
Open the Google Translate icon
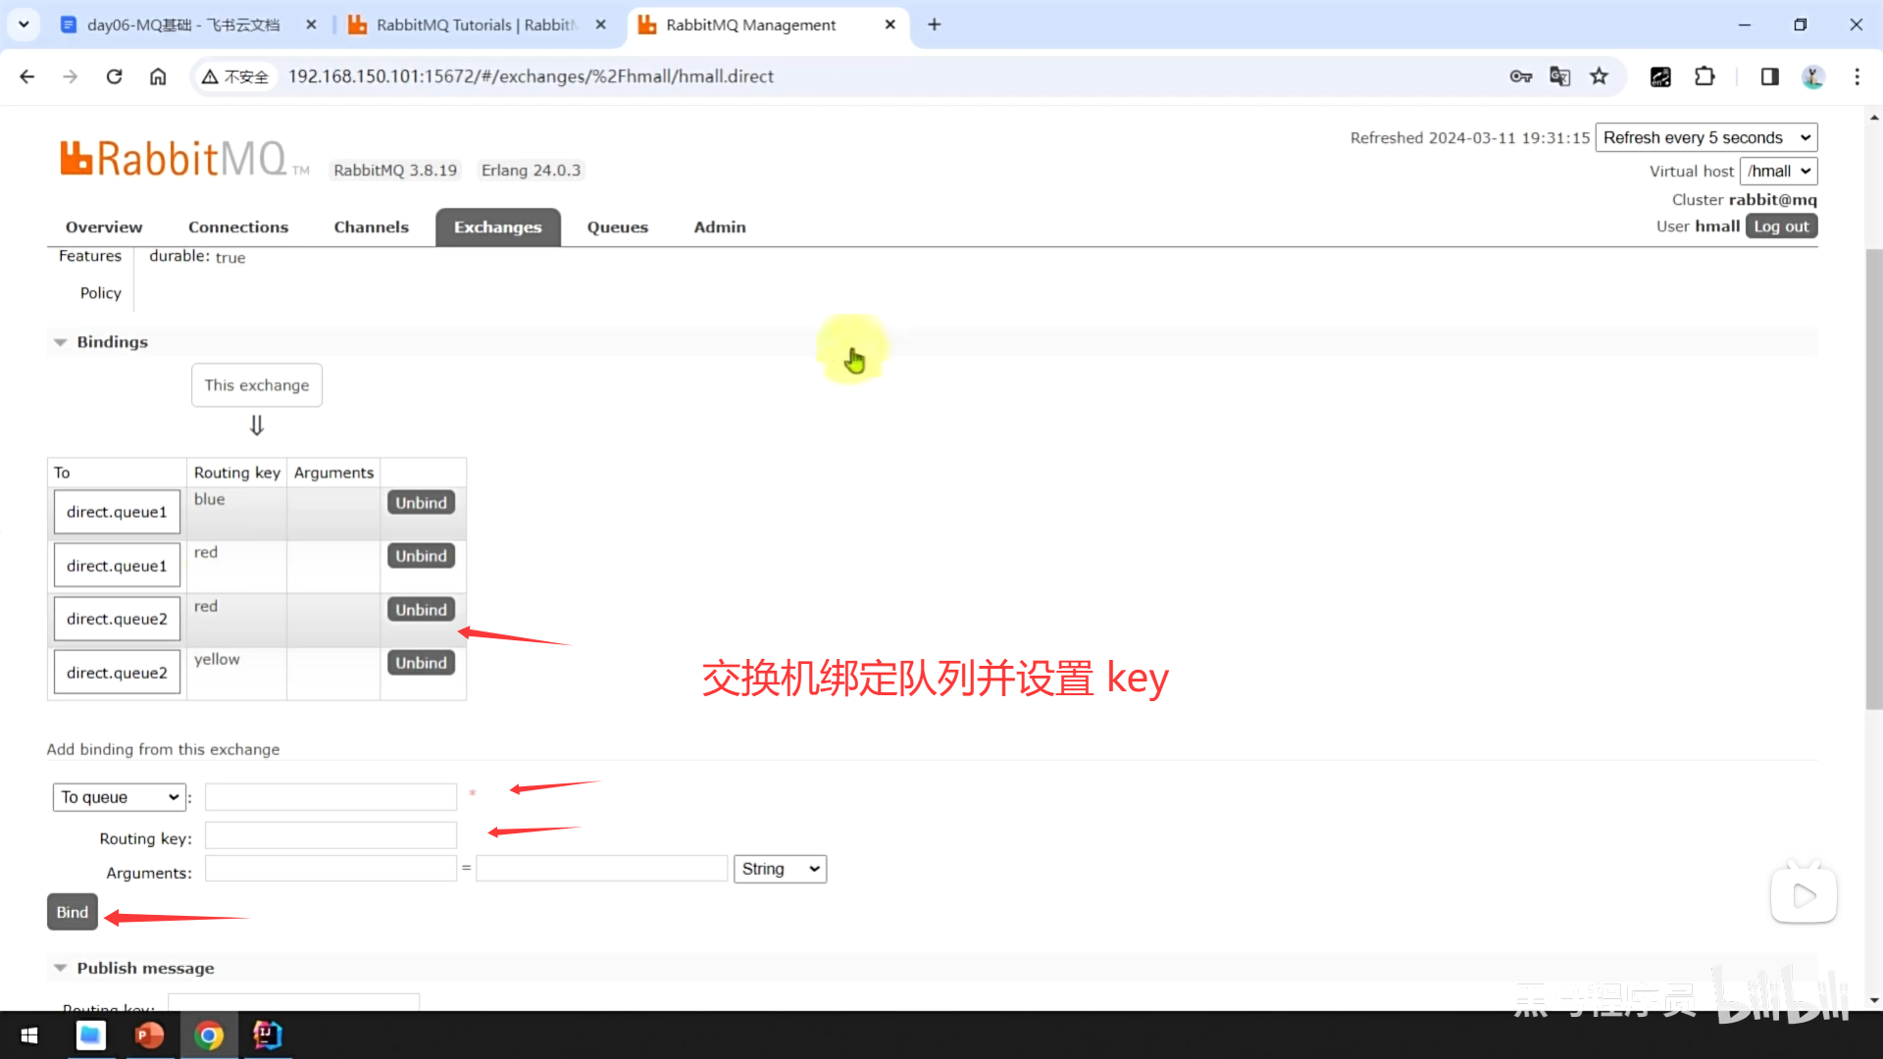[1559, 76]
